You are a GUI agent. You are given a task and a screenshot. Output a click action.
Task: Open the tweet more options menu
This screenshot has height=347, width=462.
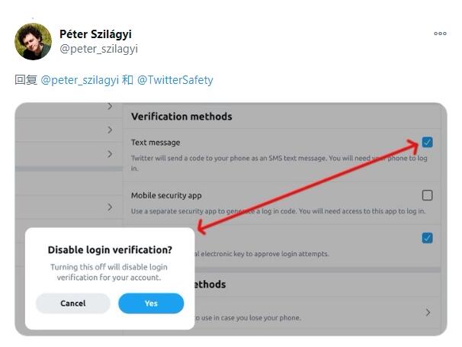coord(440,34)
